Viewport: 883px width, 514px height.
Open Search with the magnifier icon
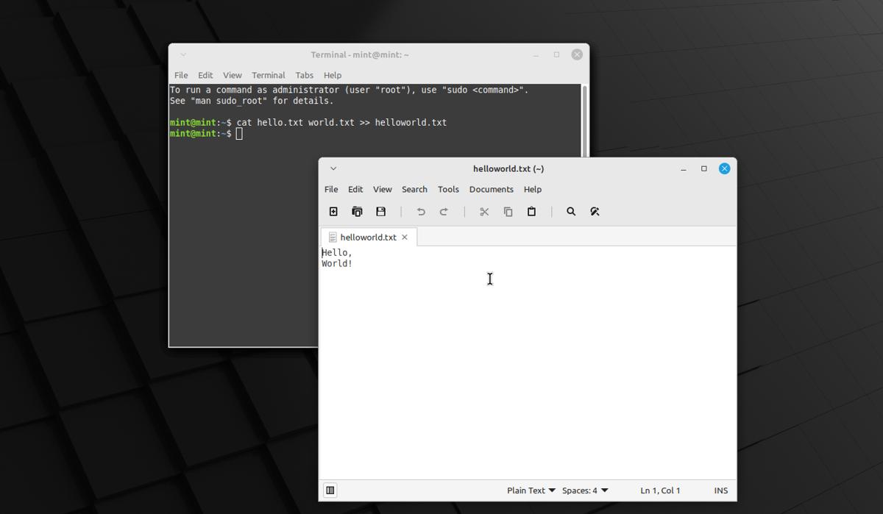[x=571, y=211]
